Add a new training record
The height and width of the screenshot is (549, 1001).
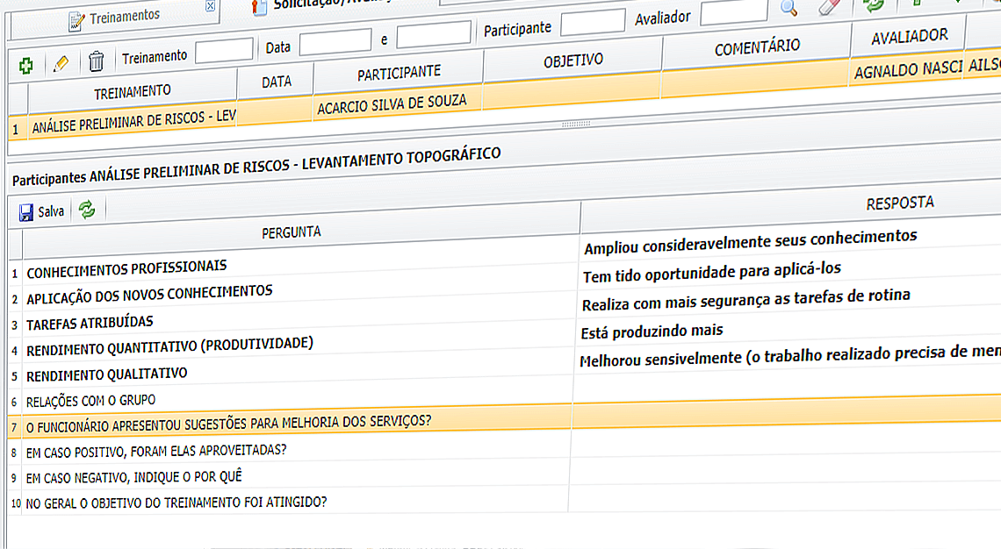(25, 64)
